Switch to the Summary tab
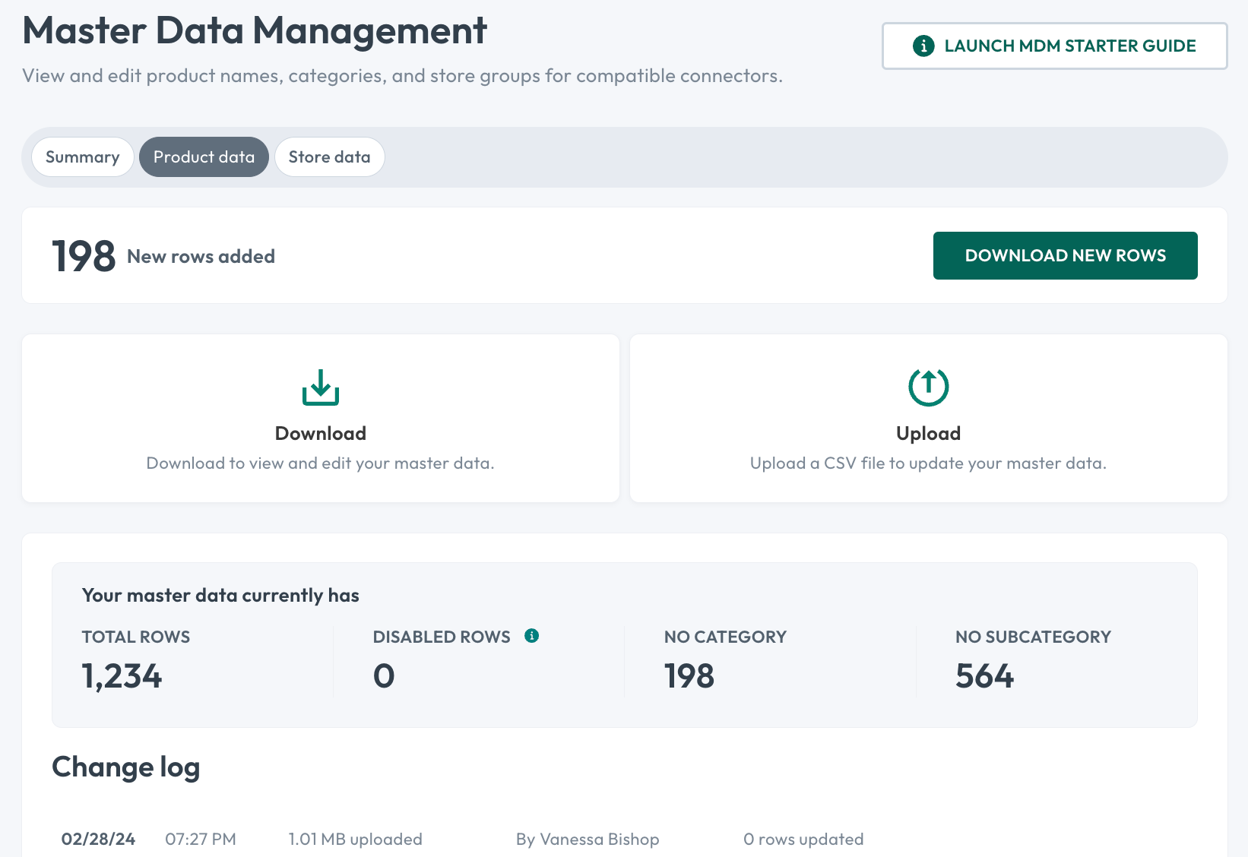 point(83,157)
